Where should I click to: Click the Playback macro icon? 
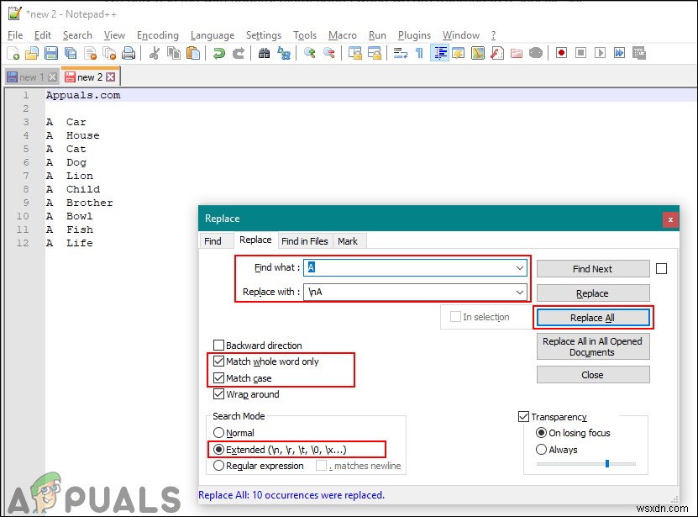601,53
